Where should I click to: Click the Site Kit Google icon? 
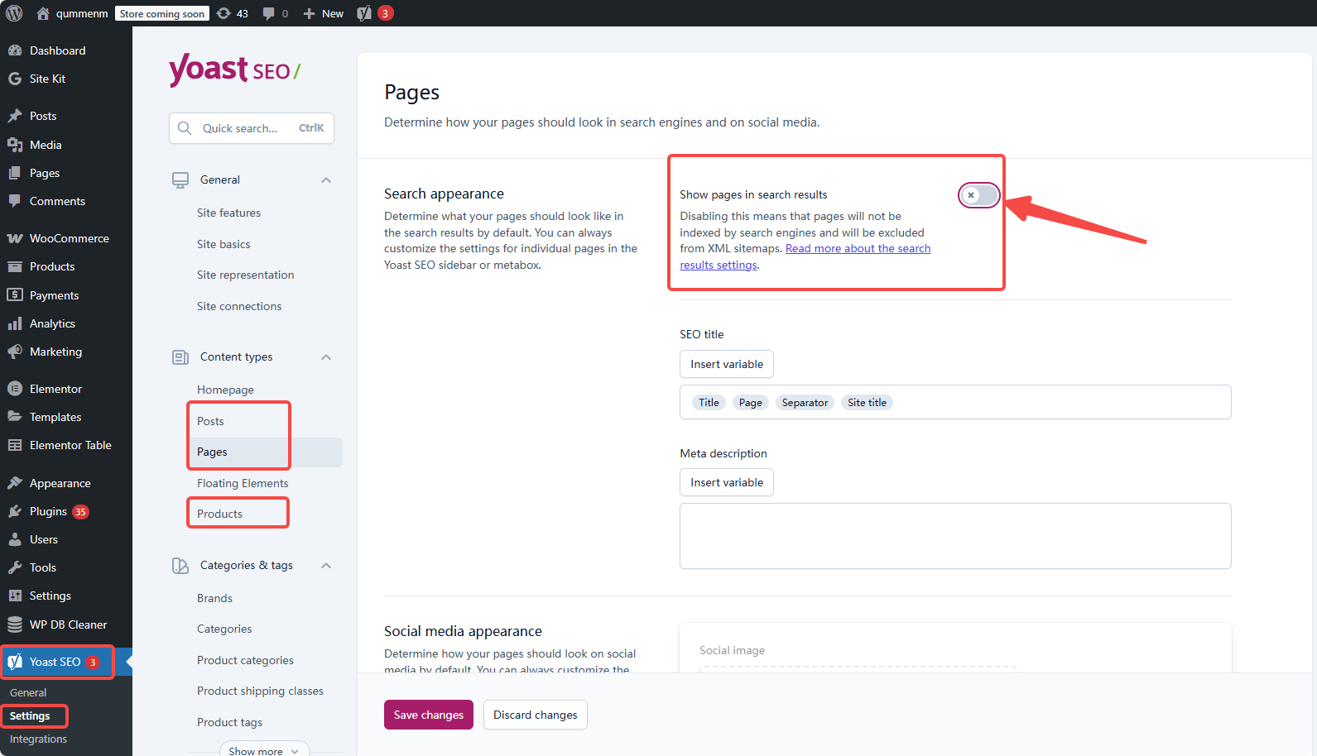tap(15, 79)
